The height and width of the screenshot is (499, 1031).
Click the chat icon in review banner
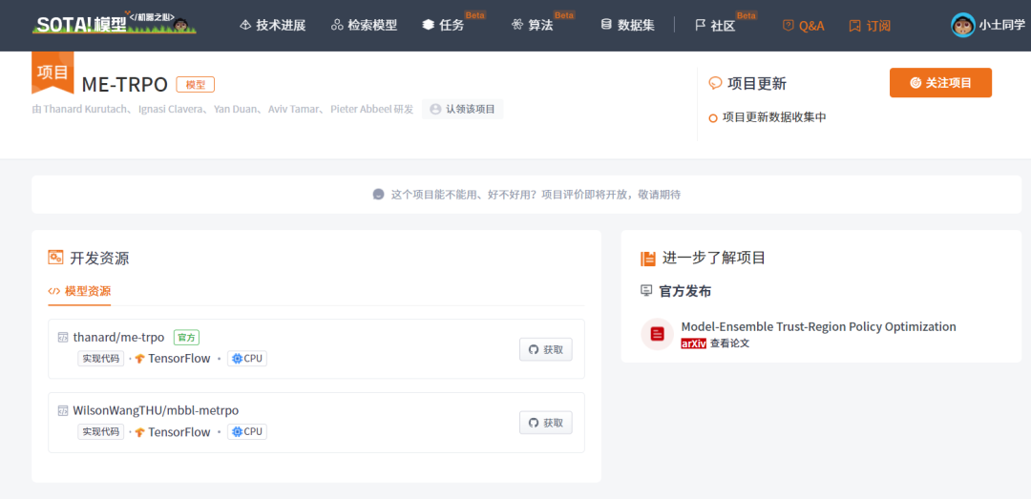point(378,195)
